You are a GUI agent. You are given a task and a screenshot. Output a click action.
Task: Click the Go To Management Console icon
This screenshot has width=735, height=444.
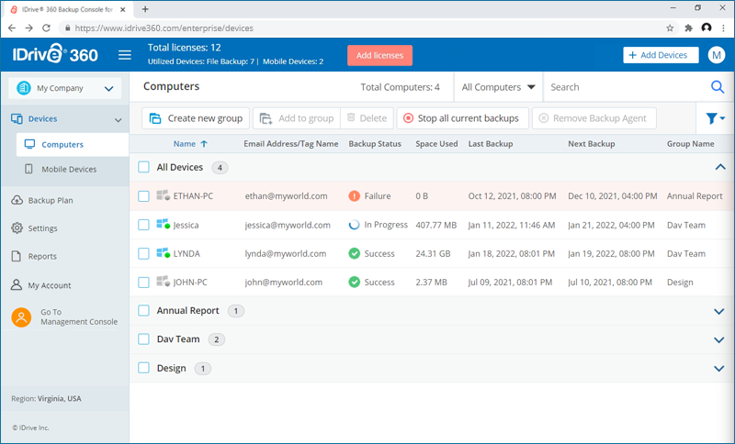pos(21,317)
